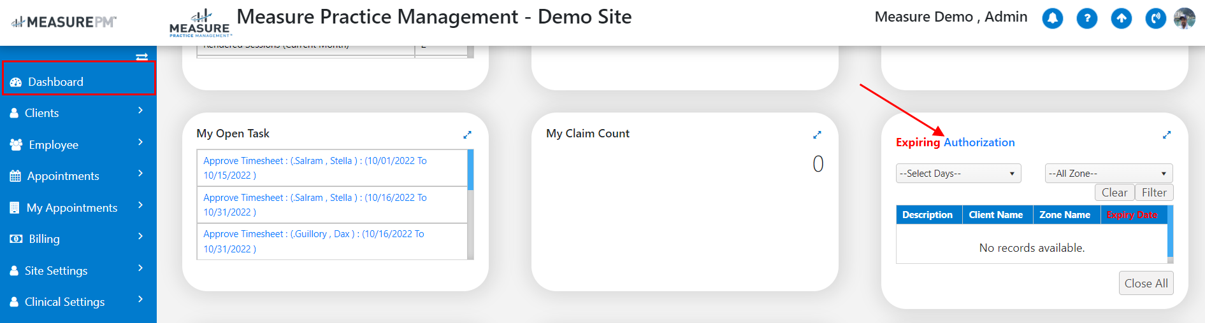
Task: Open the My Appointments menu
Action: 78,208
